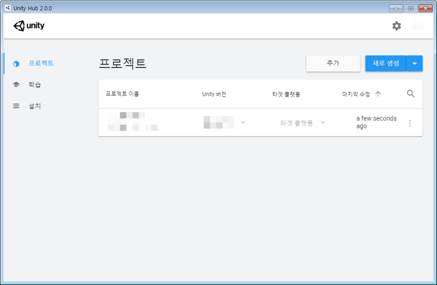Click the Unity 버전 column header
This screenshot has height=285, width=437.
tap(214, 94)
